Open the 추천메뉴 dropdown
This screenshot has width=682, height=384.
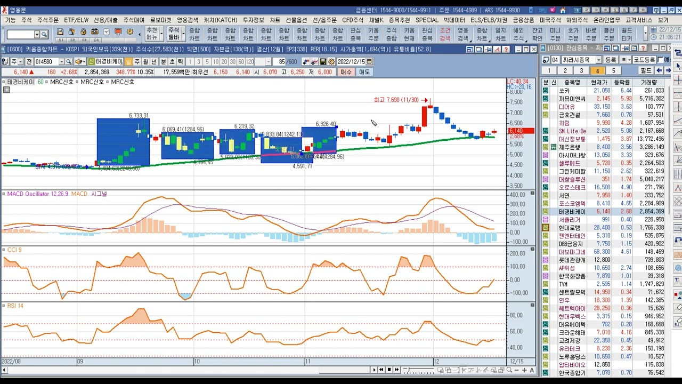(161, 35)
